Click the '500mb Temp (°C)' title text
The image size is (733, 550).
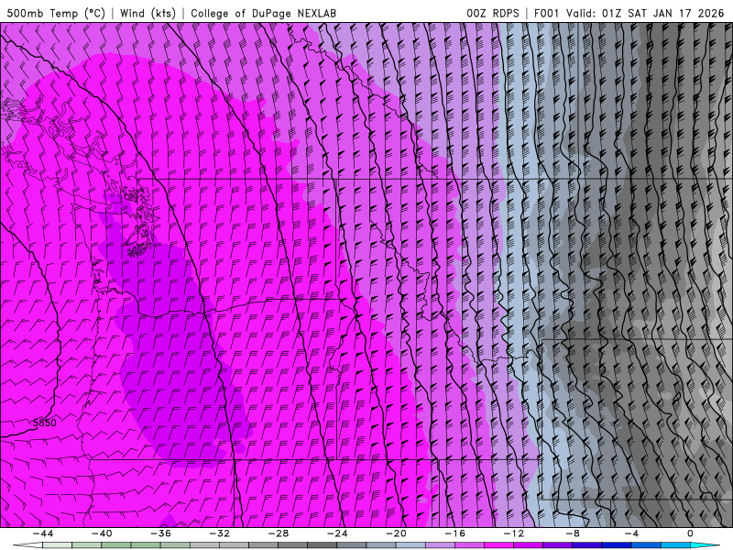[x=56, y=14]
